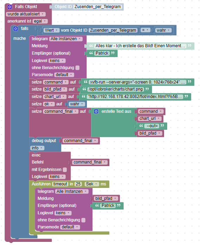The width and height of the screenshot is (200, 245).
Task: Open the wahr dropdown in falls condition
Action: click(x=163, y=30)
